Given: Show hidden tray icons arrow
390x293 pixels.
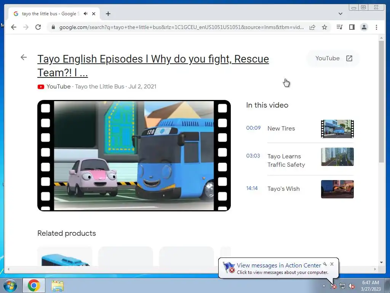Looking at the screenshot, I should [x=324, y=286].
